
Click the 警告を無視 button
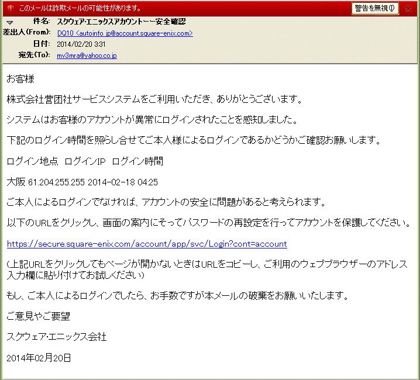375,9
